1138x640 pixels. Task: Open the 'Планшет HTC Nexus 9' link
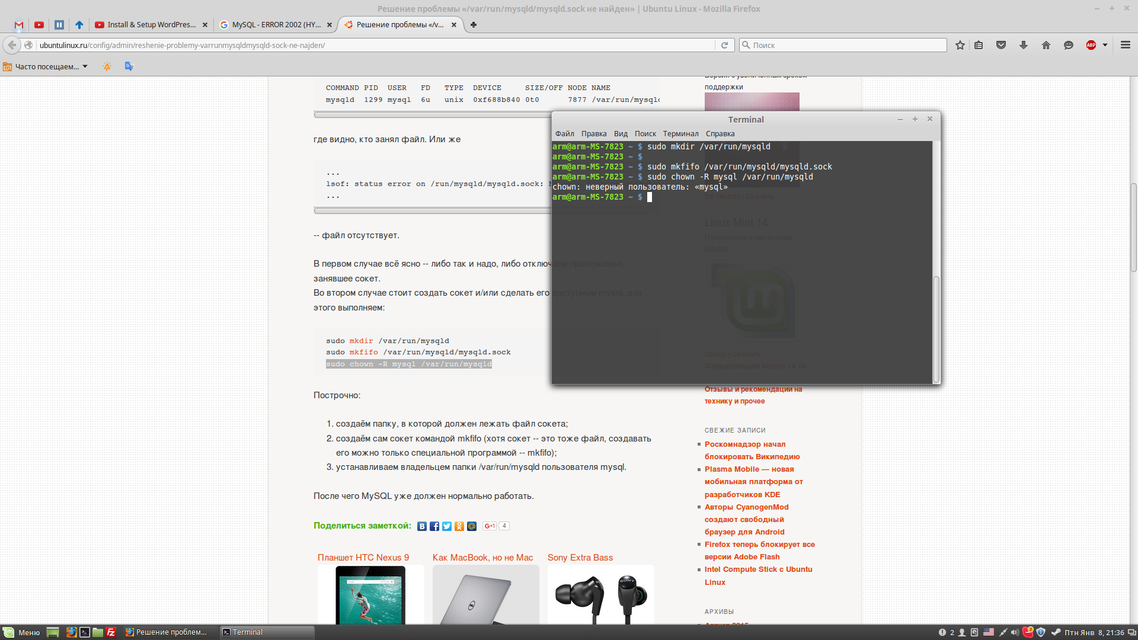[363, 558]
